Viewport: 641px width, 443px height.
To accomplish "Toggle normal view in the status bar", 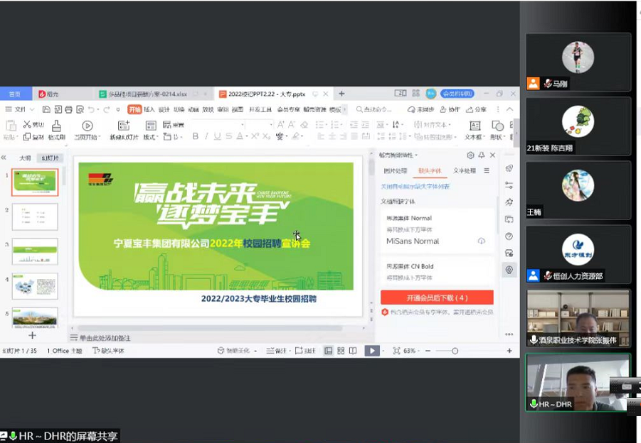I will point(329,351).
